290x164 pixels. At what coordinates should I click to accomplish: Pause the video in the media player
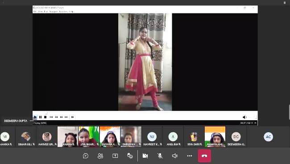click(40, 117)
